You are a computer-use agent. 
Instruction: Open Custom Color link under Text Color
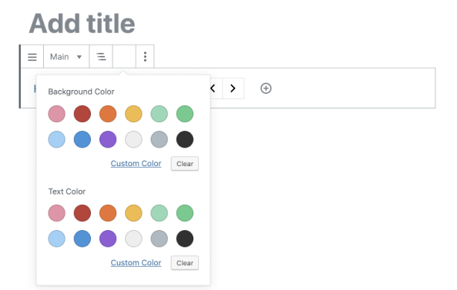coord(136,262)
